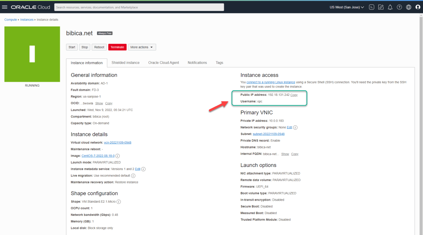Click the RUNNING status label
The image size is (423, 235).
tap(32, 86)
